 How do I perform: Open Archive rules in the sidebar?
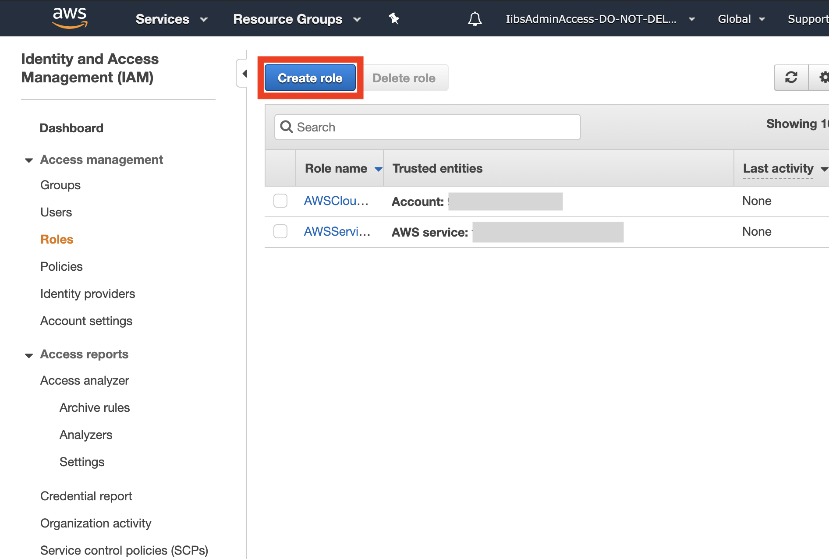(x=95, y=407)
